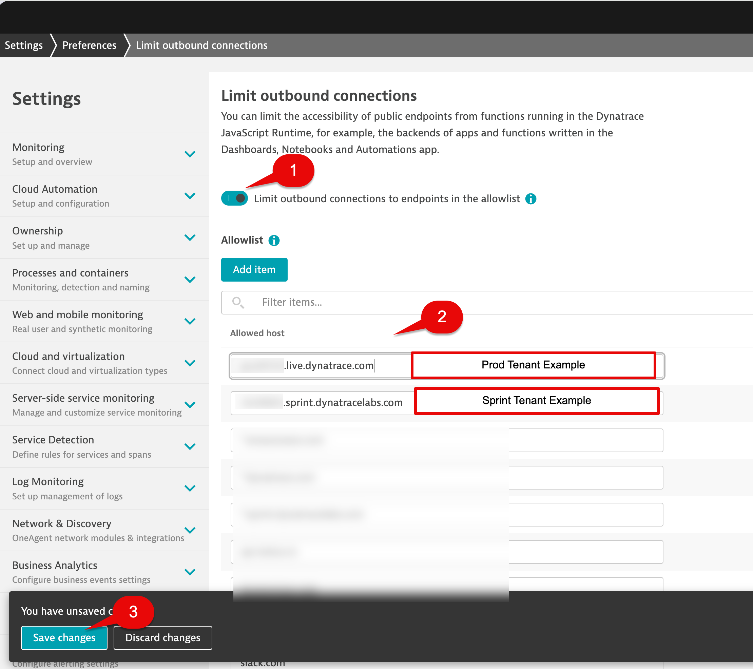Expand Cloud Automation chevron
Screen dimensions: 753x669
(x=190, y=196)
